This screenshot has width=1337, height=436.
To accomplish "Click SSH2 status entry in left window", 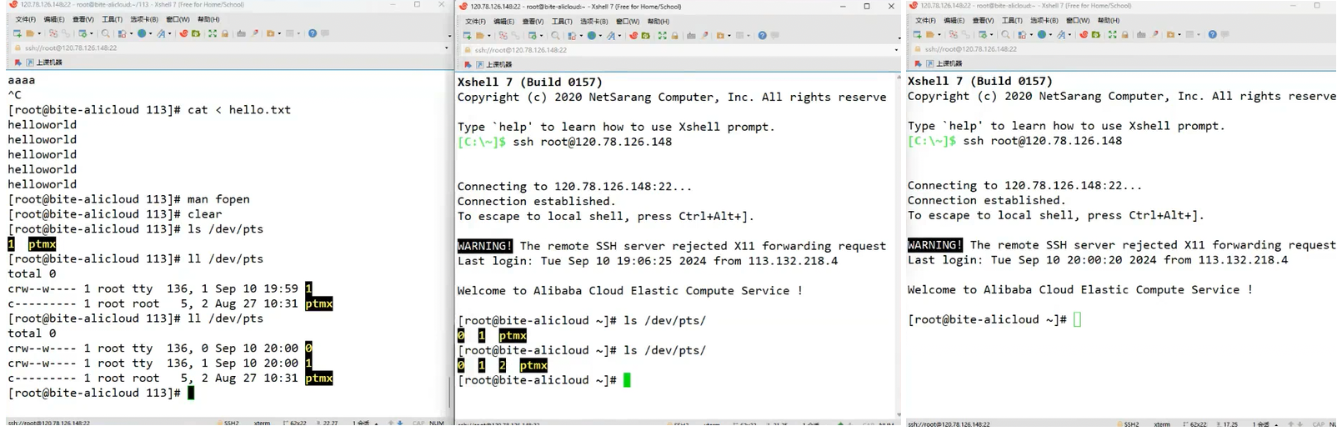I will pyautogui.click(x=228, y=423).
